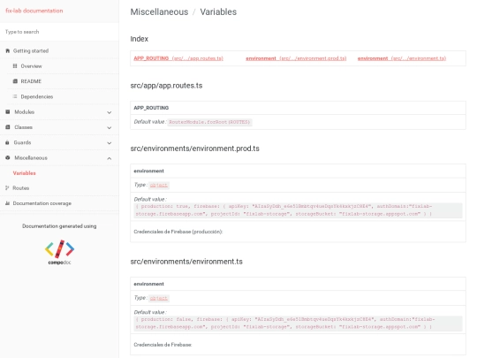
Task: Open the Guards menu entry
Action: coord(22,142)
